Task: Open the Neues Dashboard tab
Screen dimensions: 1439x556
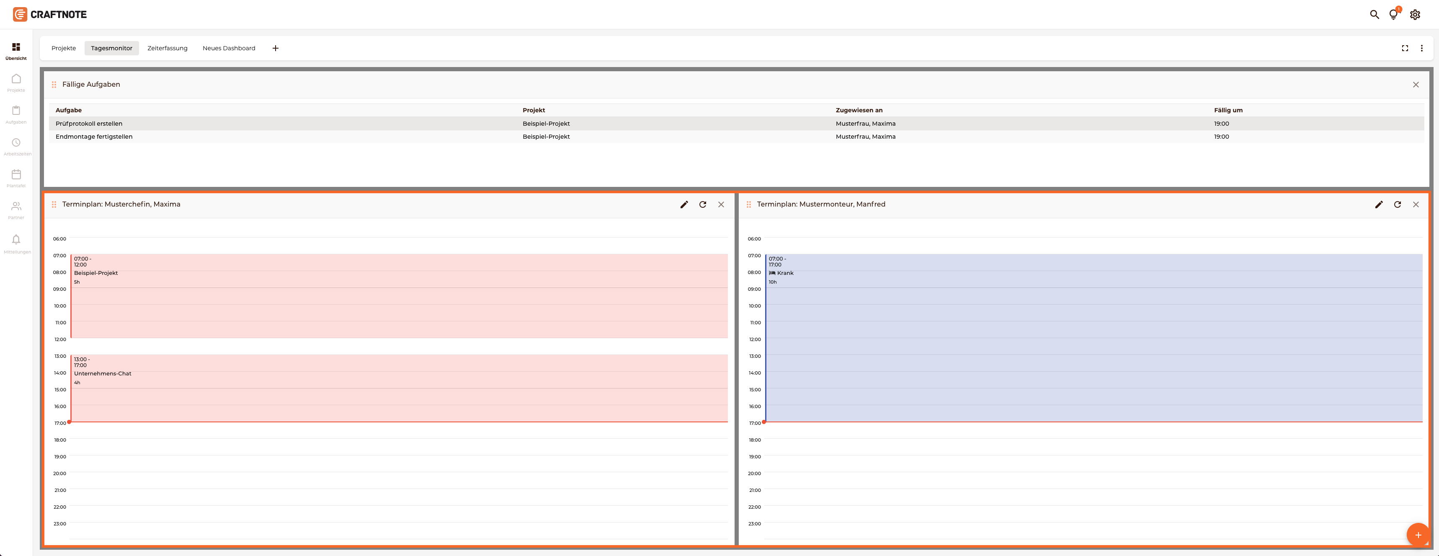Action: point(229,48)
